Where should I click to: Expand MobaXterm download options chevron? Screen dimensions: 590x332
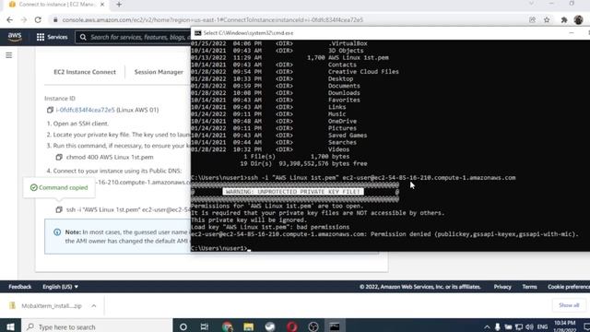click(x=94, y=305)
